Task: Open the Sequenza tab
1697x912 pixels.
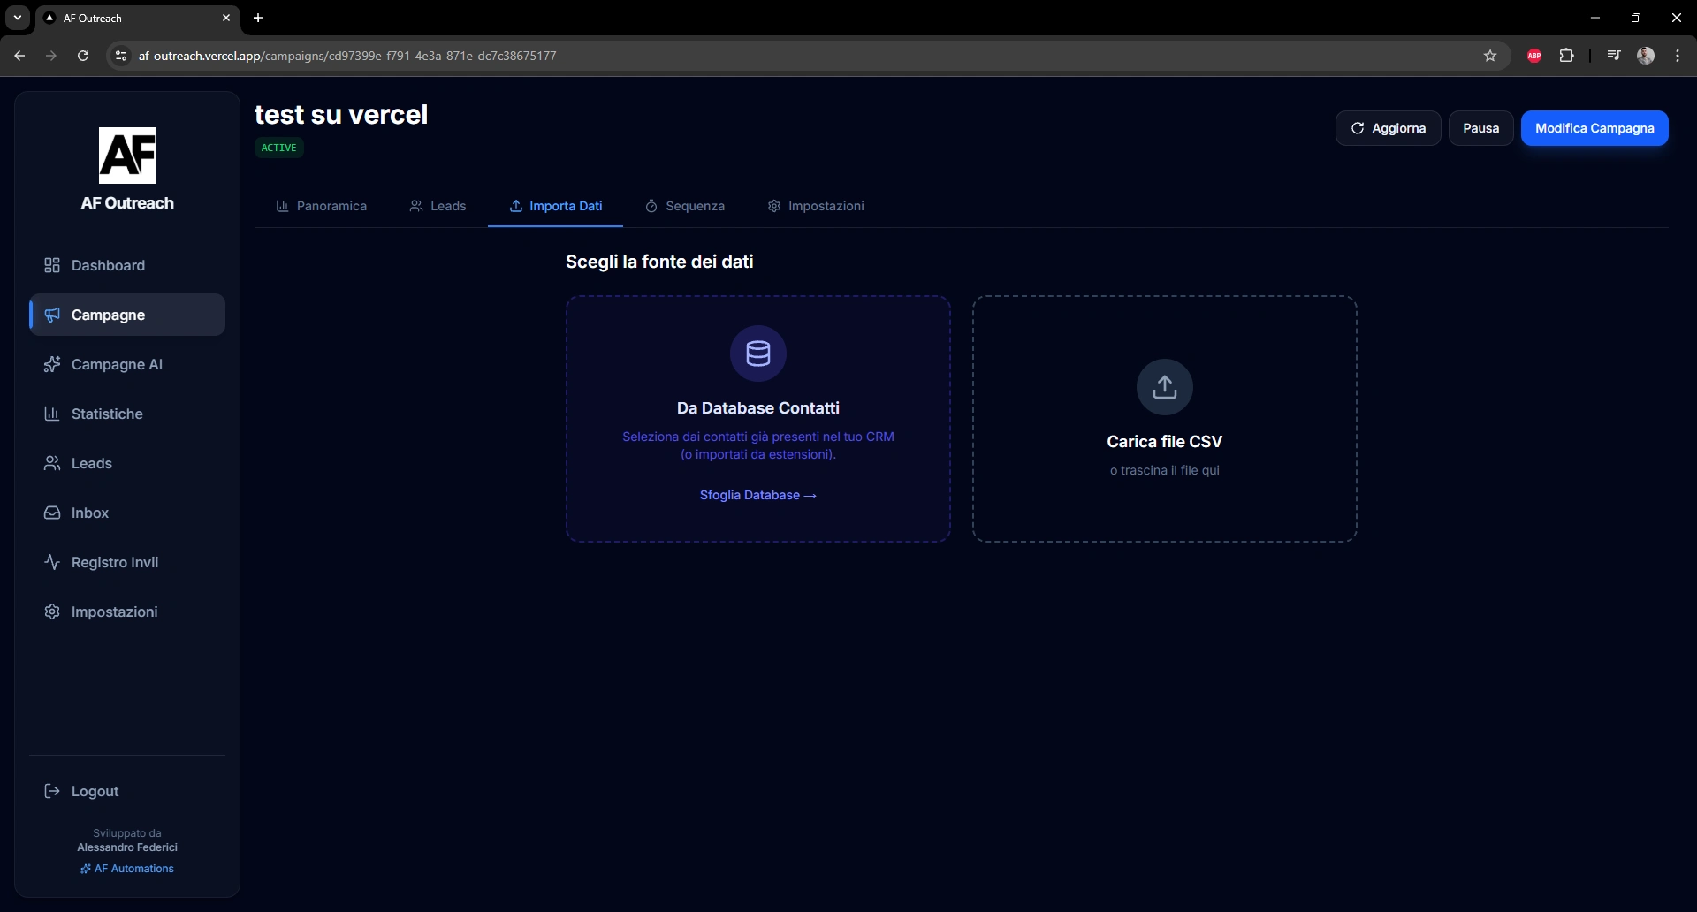Action: point(685,206)
